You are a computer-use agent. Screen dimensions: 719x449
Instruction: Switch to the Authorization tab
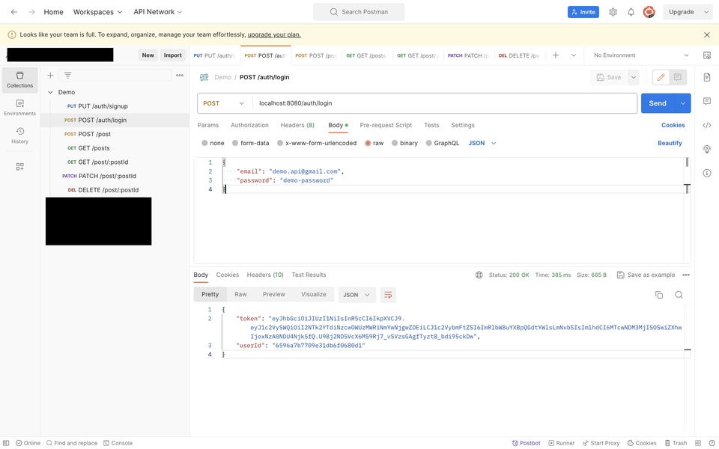[249, 125]
